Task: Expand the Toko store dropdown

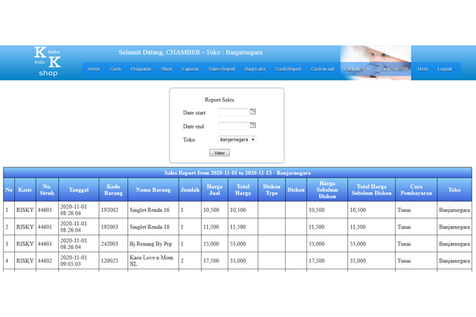Action: (x=237, y=139)
